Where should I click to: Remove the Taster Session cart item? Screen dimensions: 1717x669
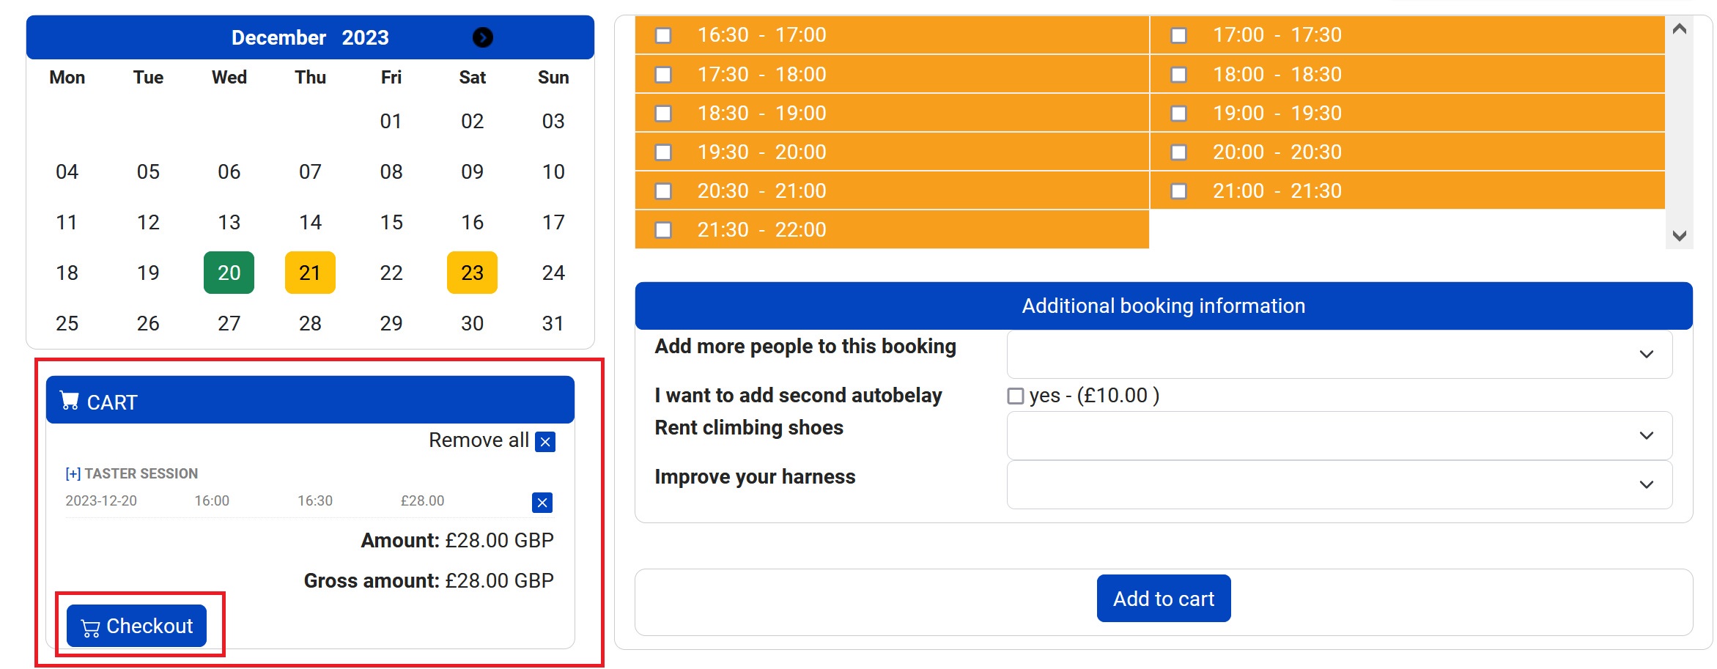542,503
